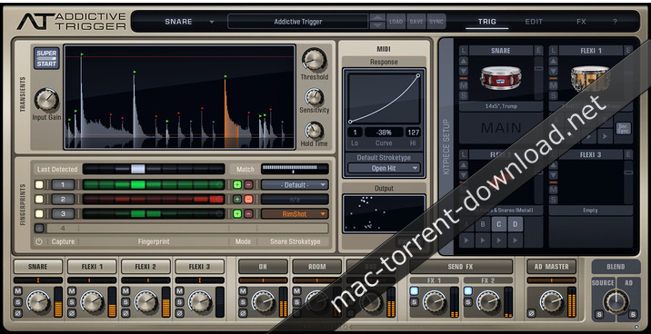Adjust the AD MASTER pan slider
Viewport: 651px width, 334px height.
(551, 280)
